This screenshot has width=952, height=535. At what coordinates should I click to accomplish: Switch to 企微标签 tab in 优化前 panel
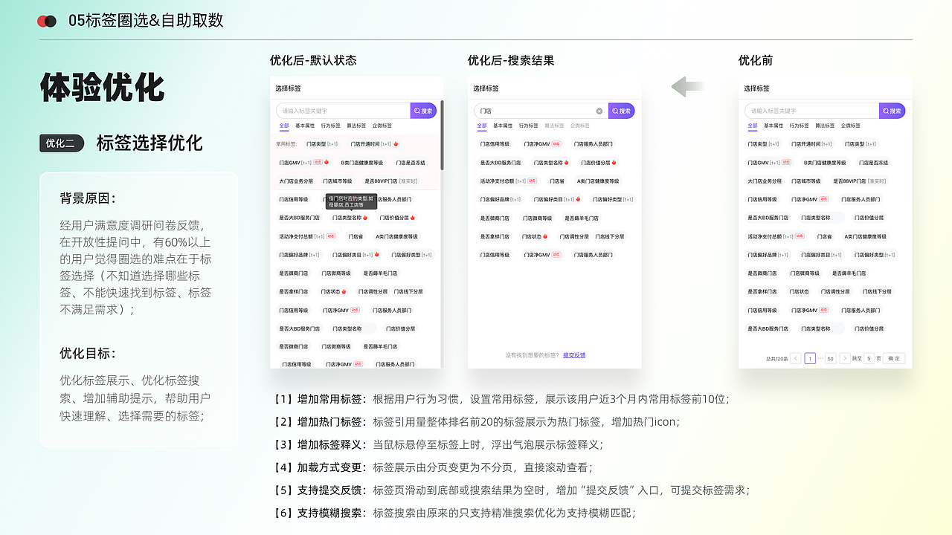coord(851,126)
